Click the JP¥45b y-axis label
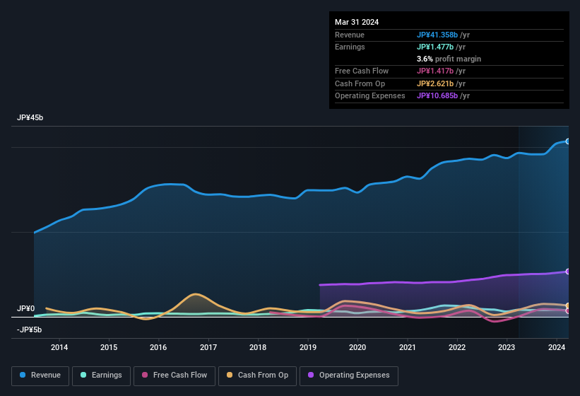580x396 pixels. click(30, 118)
